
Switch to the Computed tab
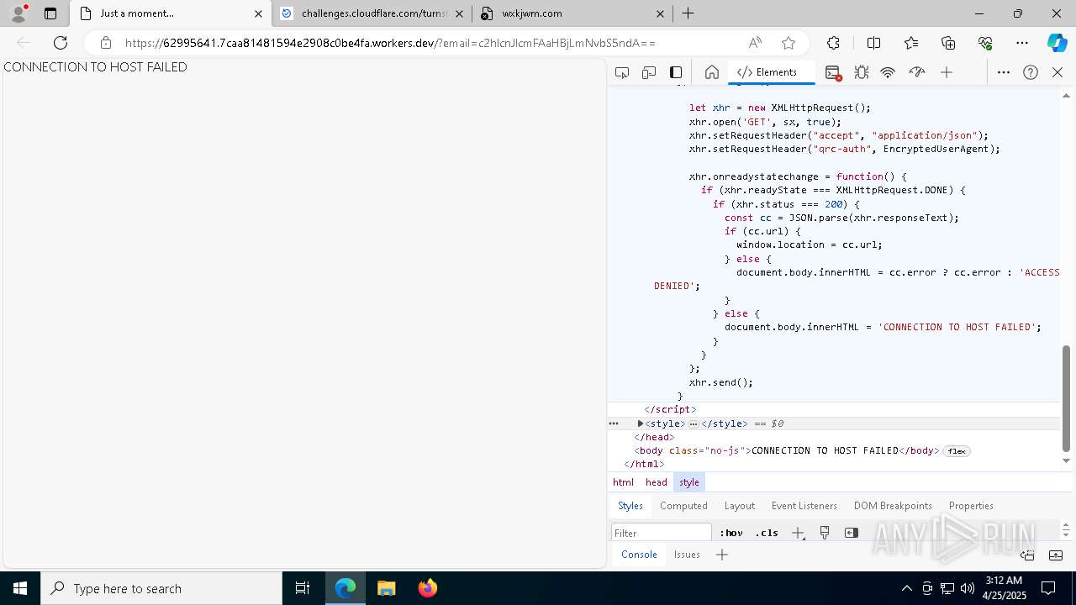tap(683, 506)
